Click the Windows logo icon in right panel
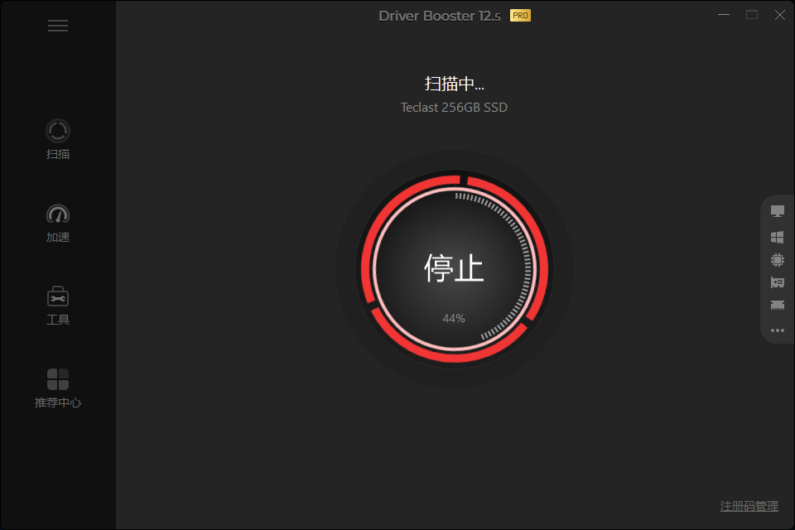This screenshot has width=795, height=530. coord(778,237)
